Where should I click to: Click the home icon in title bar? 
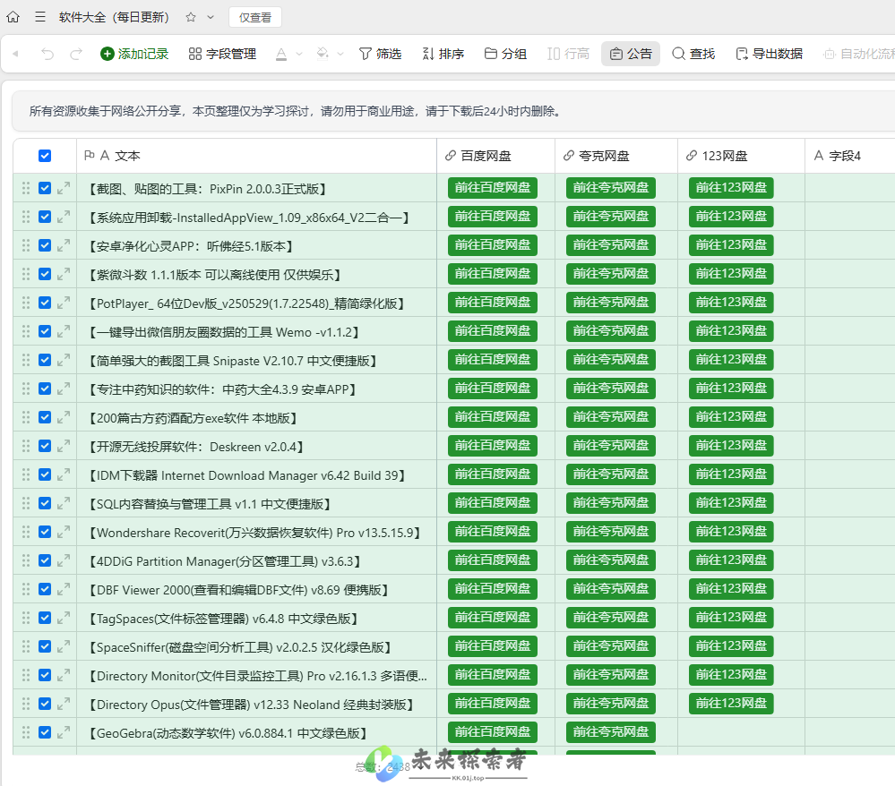[x=13, y=17]
